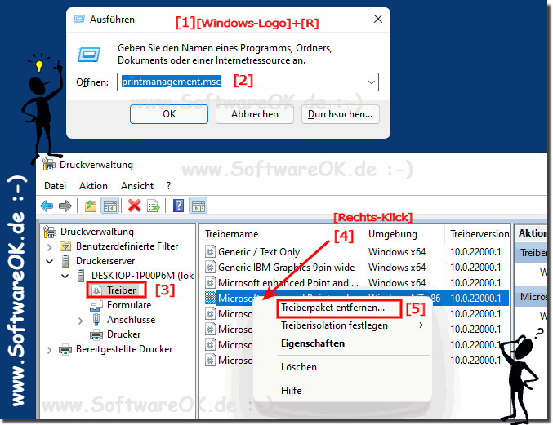Click the blue Help question mark icon

click(x=178, y=206)
